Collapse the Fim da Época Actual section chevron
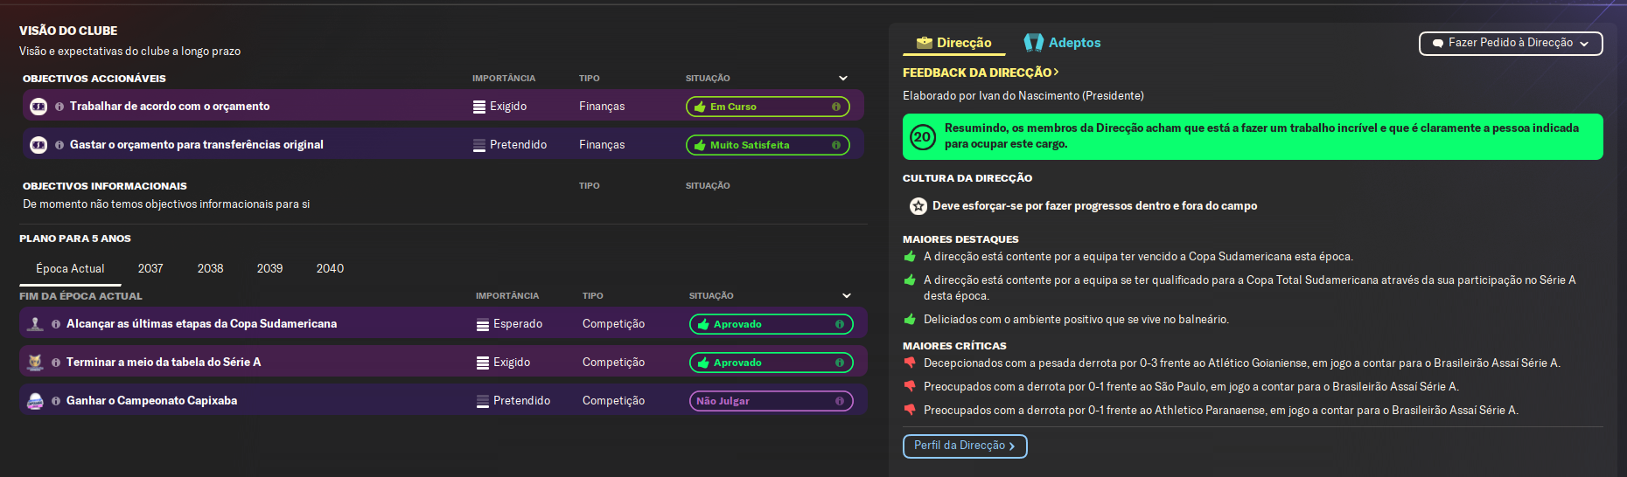 (847, 296)
